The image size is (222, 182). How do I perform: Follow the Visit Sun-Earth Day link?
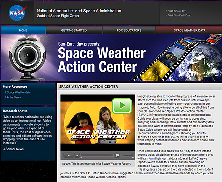point(179,15)
